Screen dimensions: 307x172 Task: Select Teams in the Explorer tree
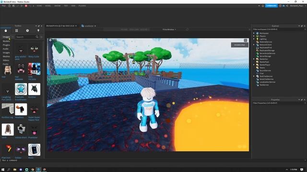(262, 68)
